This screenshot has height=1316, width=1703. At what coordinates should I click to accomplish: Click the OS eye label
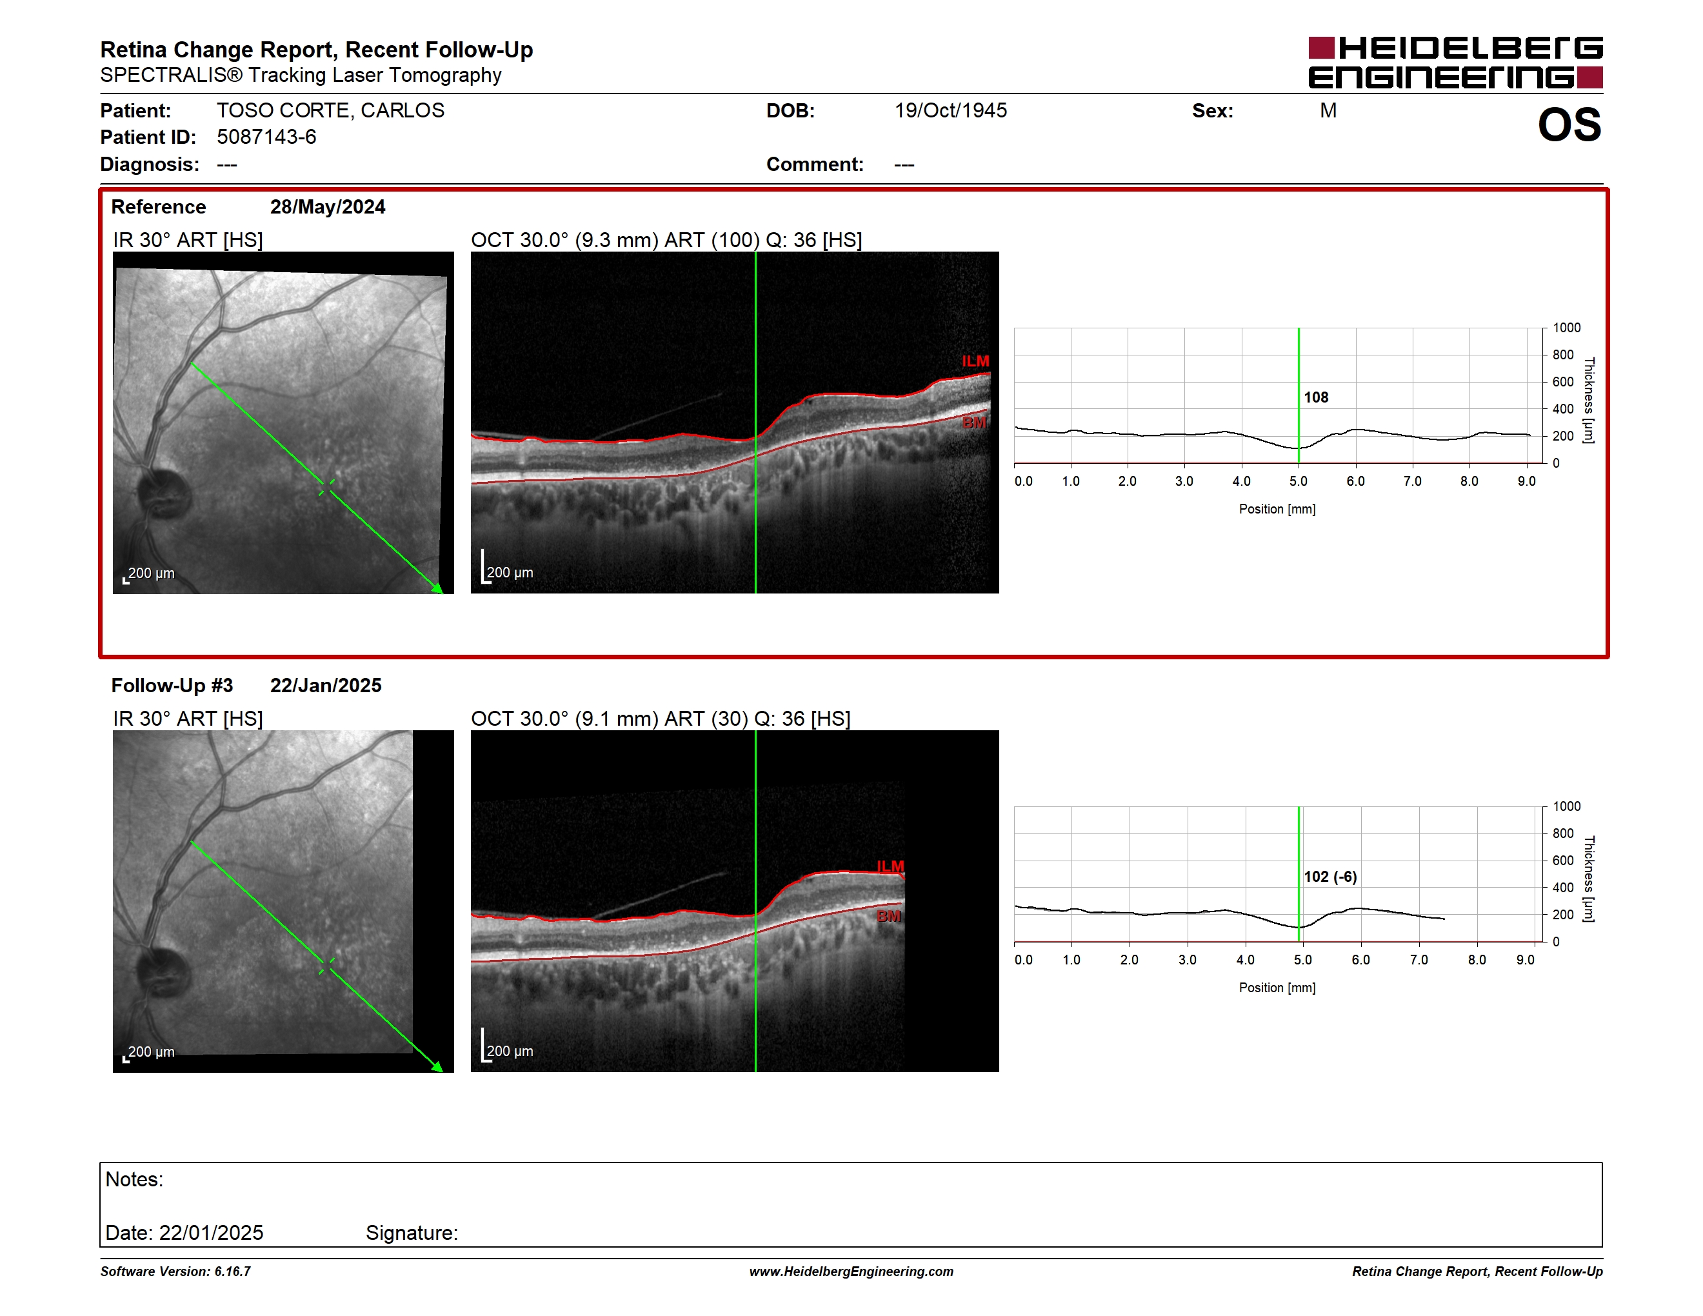[1569, 125]
